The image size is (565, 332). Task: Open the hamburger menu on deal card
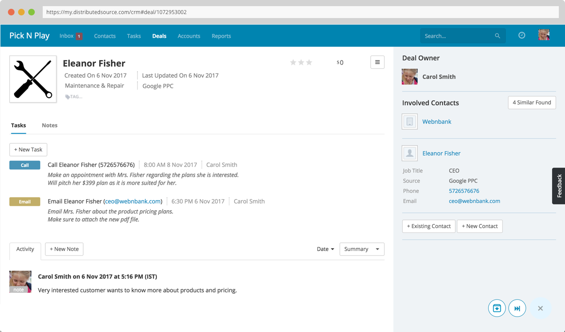(x=377, y=62)
